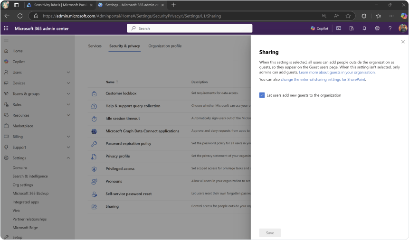
Task: Open browser zoom magnifier icon
Action: tap(324, 16)
